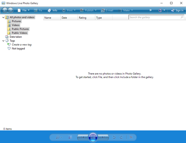Go forward with the Forward arrow button
This screenshot has width=186, height=143.
[11, 10]
